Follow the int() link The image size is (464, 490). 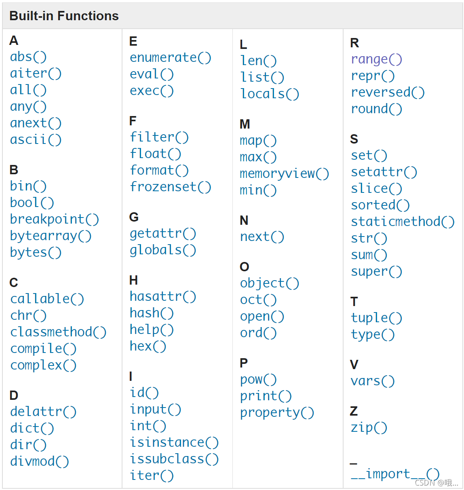pos(148,426)
